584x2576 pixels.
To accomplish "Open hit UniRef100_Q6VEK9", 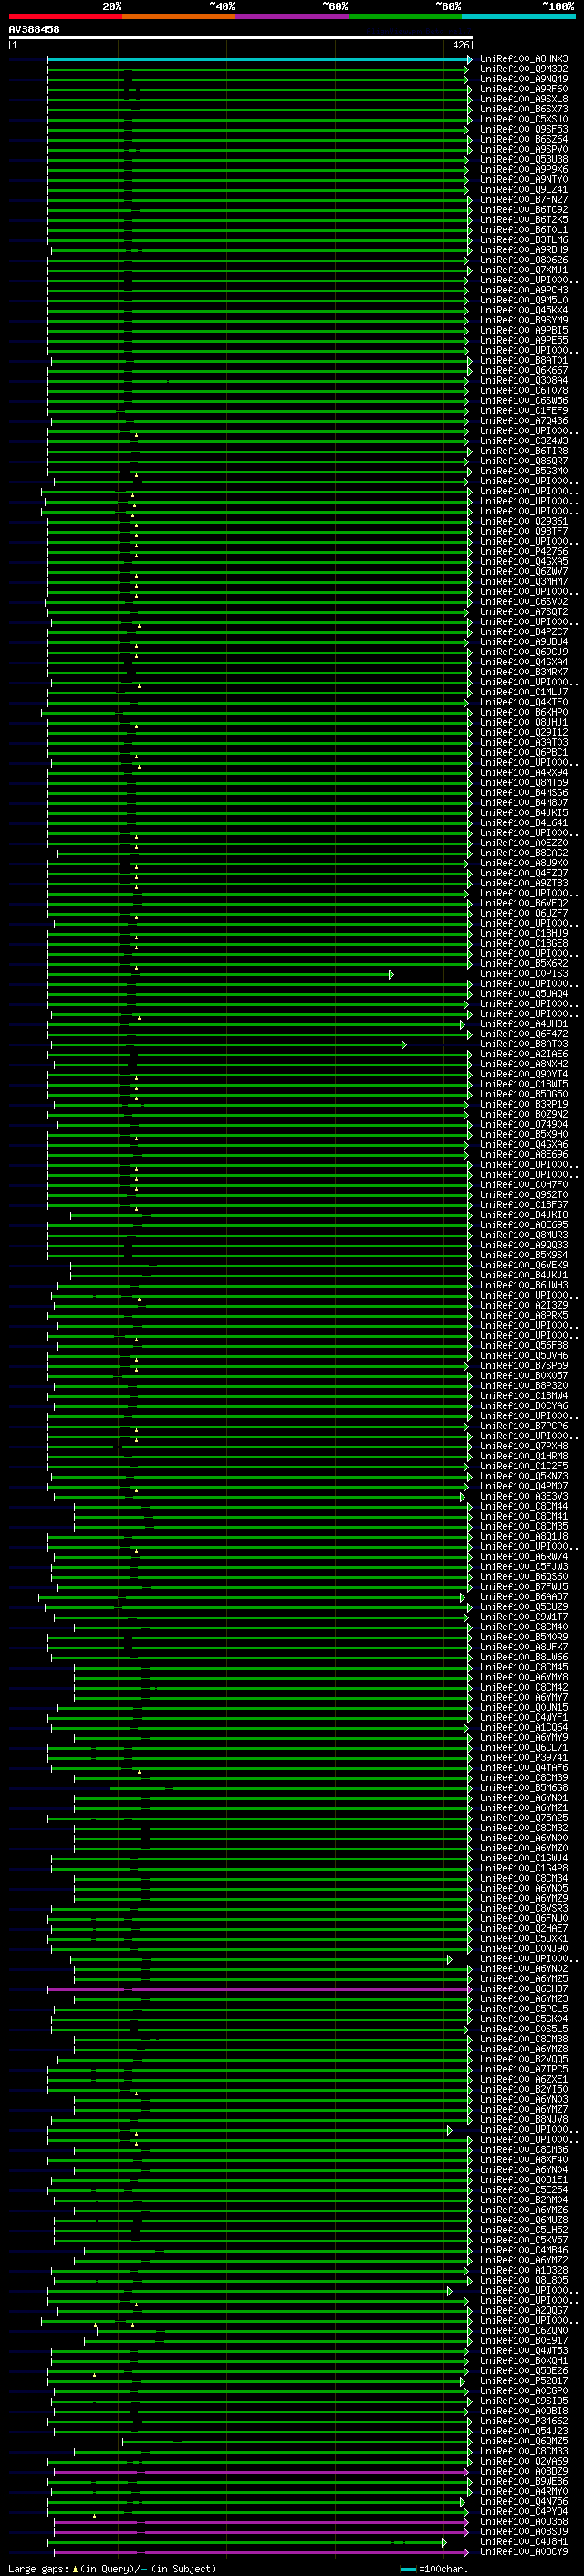I will coord(524,1265).
